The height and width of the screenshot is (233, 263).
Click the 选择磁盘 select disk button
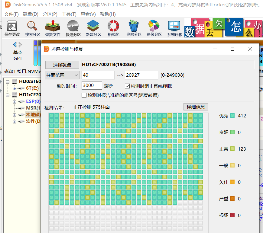click(62, 65)
